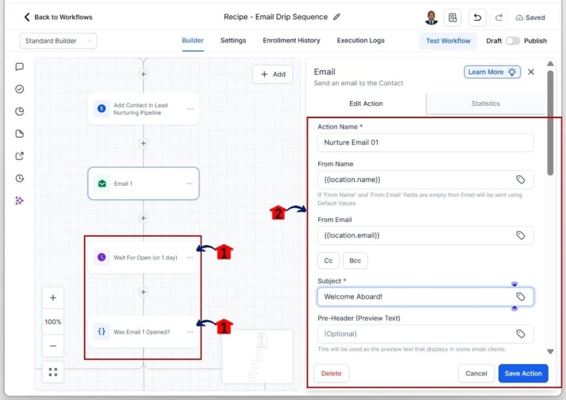This screenshot has height=400, width=566.
Task: Open the stats pie chart sidebar icon
Action: point(19,111)
